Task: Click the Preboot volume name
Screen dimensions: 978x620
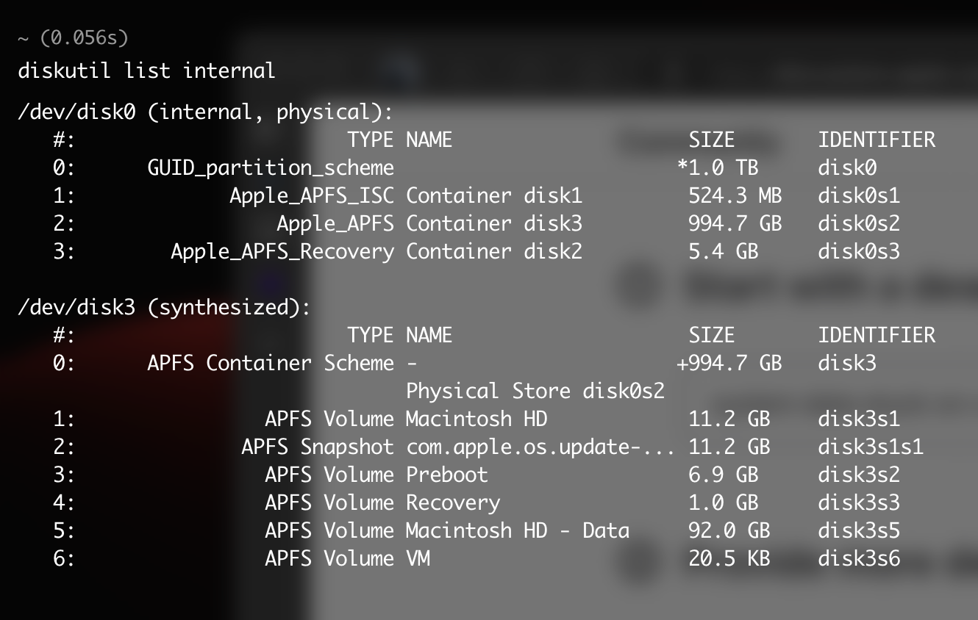Action: [447, 475]
